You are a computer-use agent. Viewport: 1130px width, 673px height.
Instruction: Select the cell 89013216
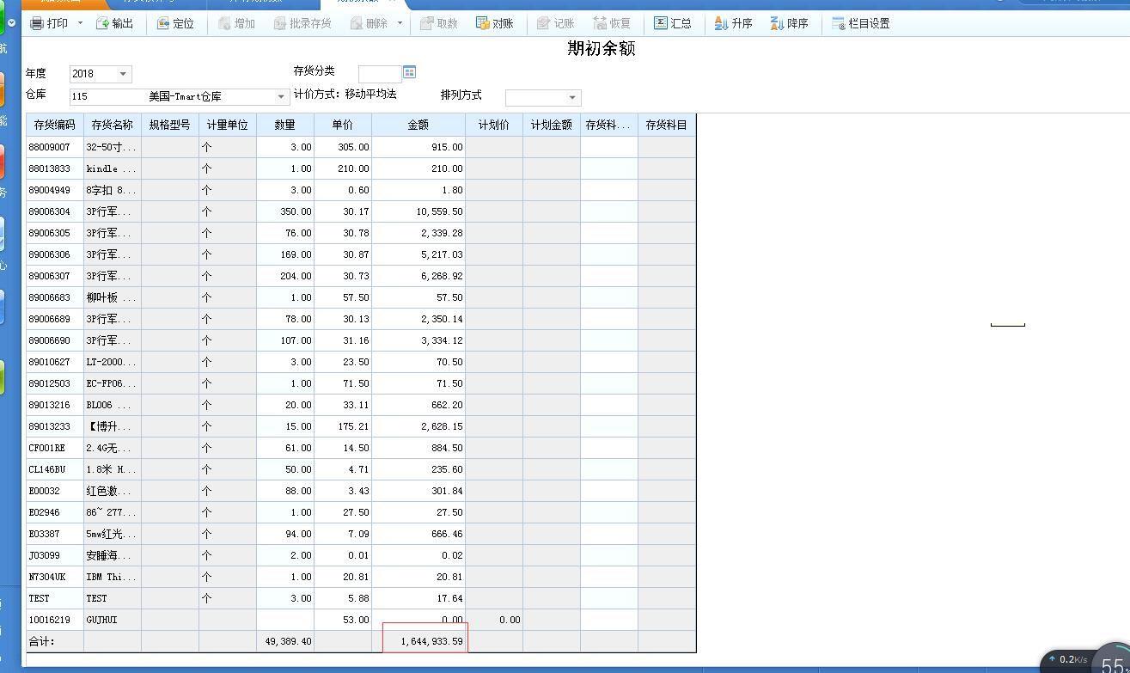coord(55,405)
